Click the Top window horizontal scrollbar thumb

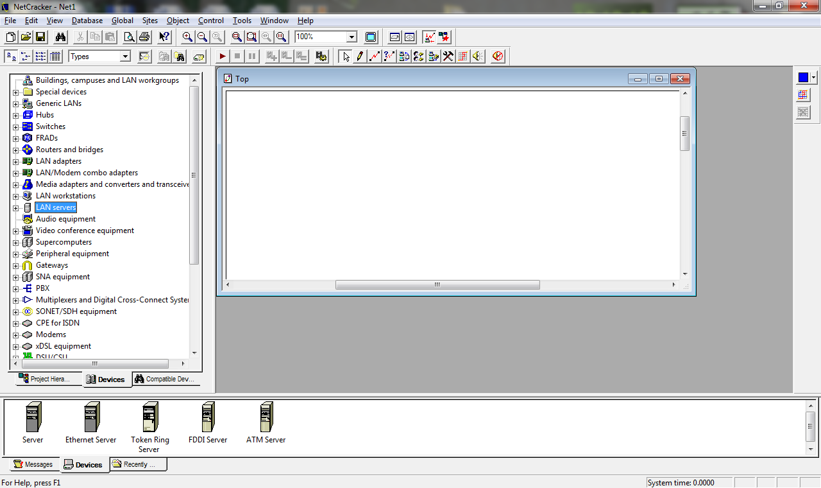coord(437,284)
